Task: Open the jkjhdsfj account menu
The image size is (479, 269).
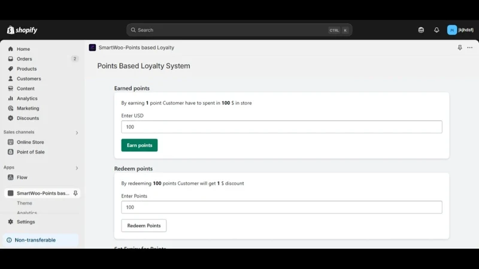Action: coord(460,30)
